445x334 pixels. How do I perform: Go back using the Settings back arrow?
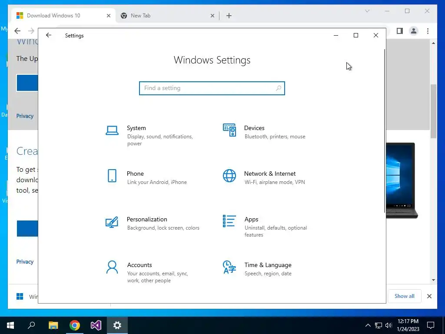click(49, 35)
